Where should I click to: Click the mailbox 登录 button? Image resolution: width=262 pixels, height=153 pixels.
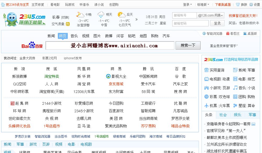[x=217, y=23]
